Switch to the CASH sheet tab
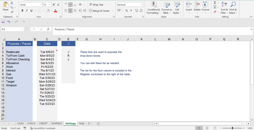 point(21,124)
